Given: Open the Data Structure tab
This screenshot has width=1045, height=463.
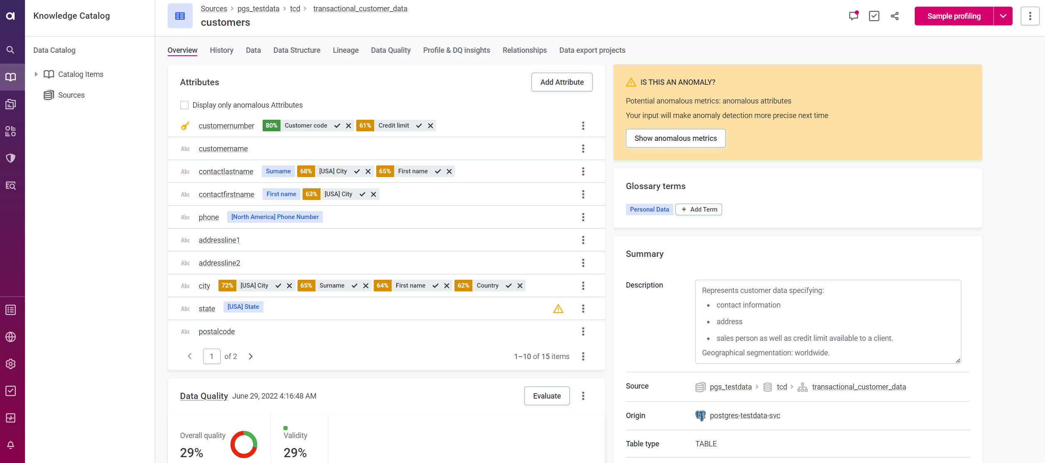Looking at the screenshot, I should tap(296, 50).
